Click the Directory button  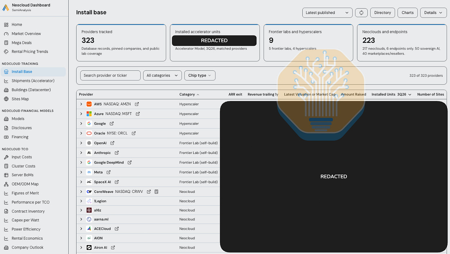tap(382, 13)
